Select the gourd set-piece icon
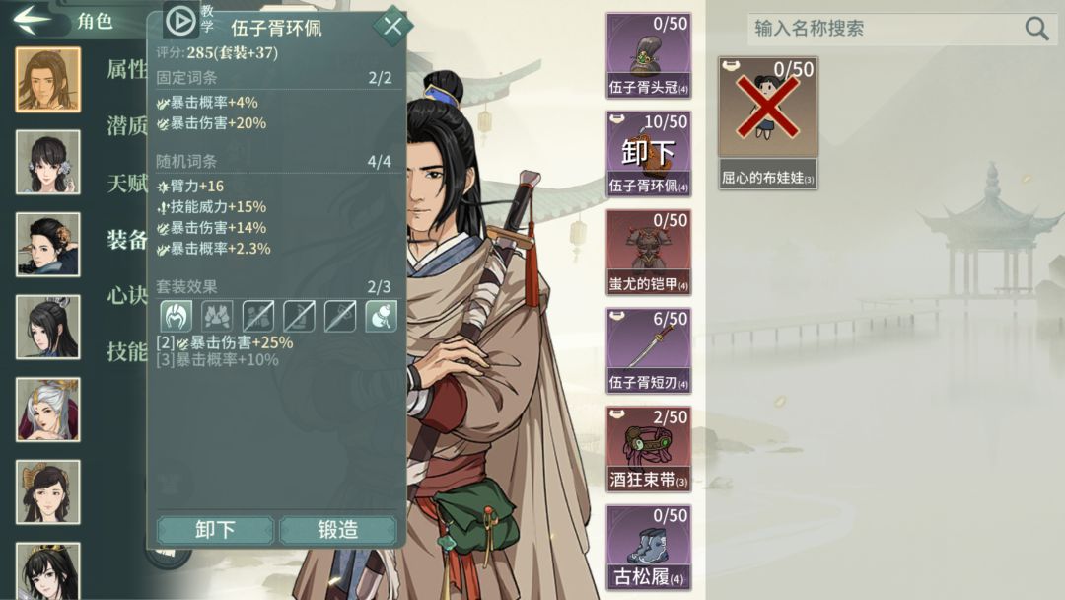This screenshot has height=600, width=1065. point(381,316)
